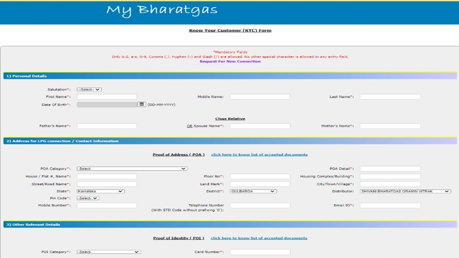Viewport: 459px width, 258px height.
Task: Click the Date Of Birth field
Action: tap(107, 104)
